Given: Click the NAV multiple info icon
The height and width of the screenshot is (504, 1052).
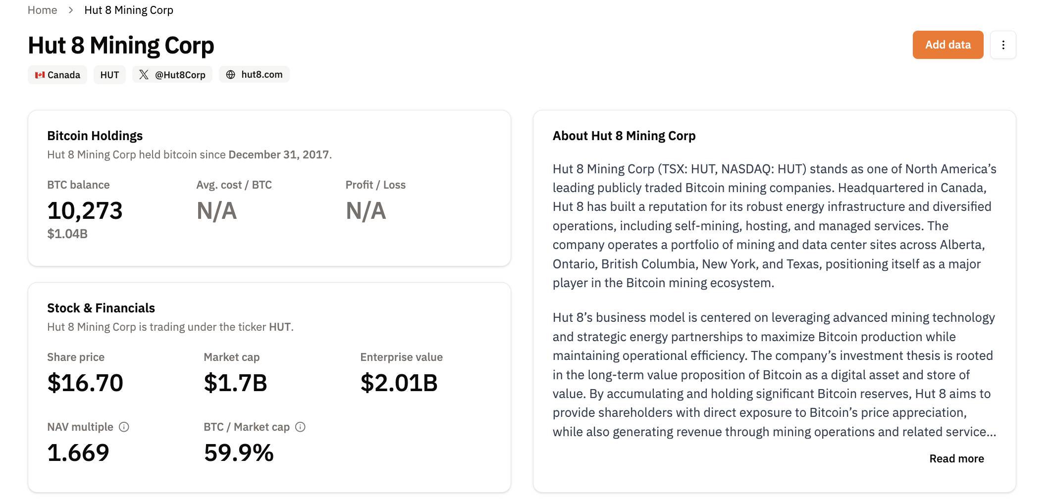Looking at the screenshot, I should 124,427.
